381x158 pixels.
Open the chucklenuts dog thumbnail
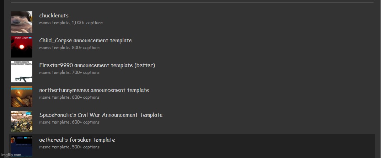pyautogui.click(x=22, y=22)
